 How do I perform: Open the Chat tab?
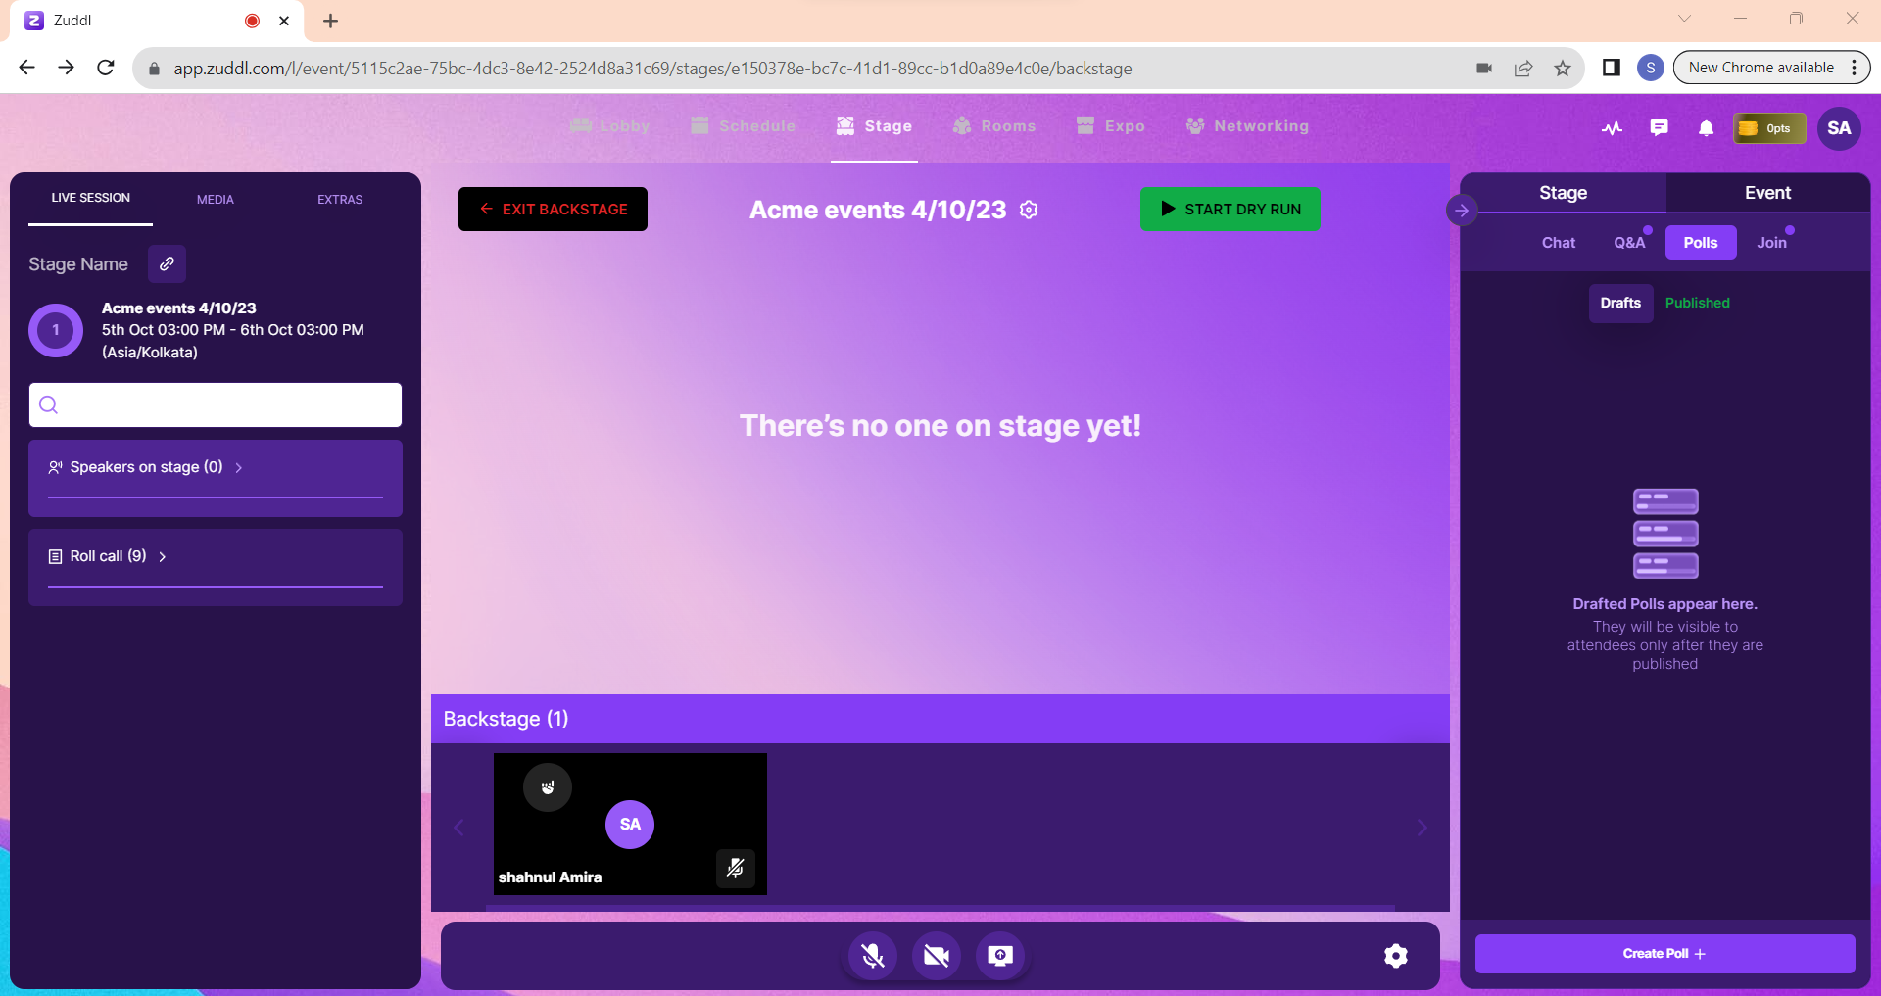[x=1559, y=243]
